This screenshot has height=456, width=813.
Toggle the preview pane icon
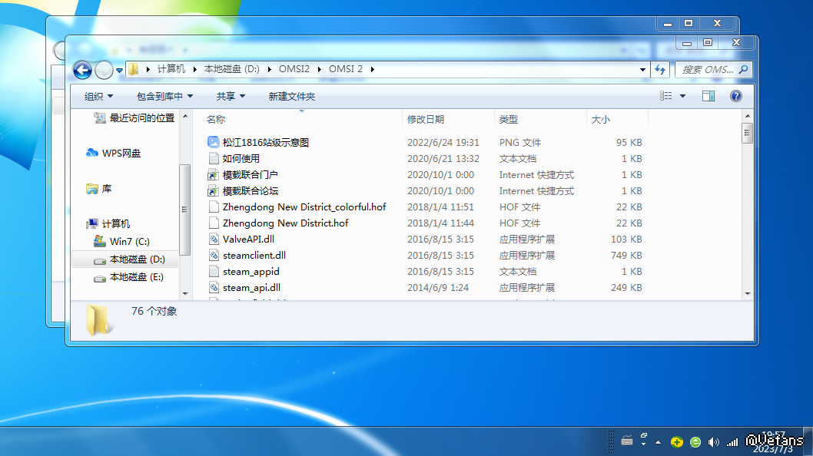point(708,96)
